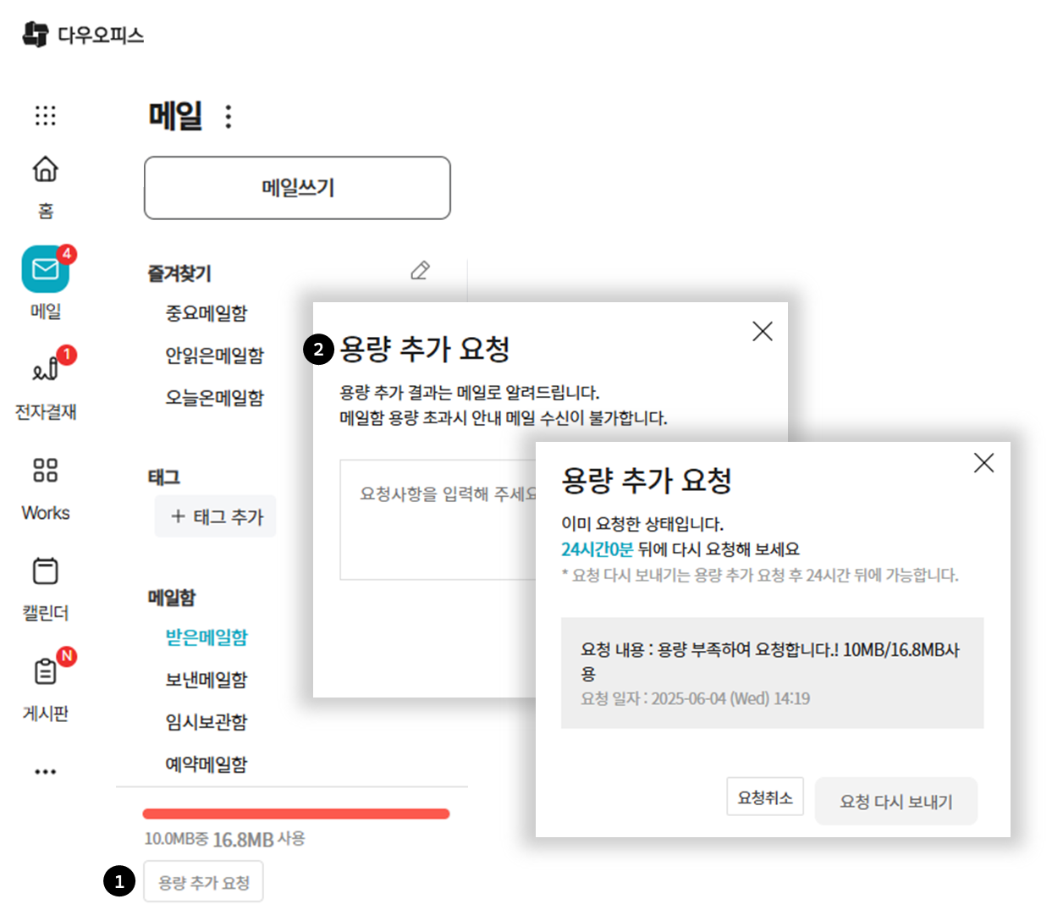Image resolution: width=1052 pixels, height=910 pixels.
Task: Click the 요청사항 input text field
Action: click(438, 518)
